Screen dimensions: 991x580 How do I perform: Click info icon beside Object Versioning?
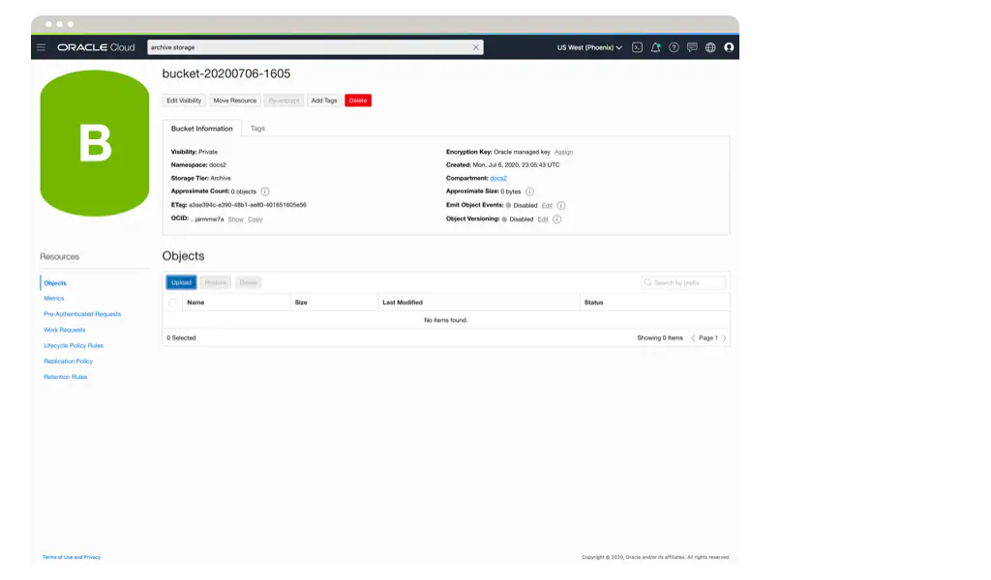557,219
